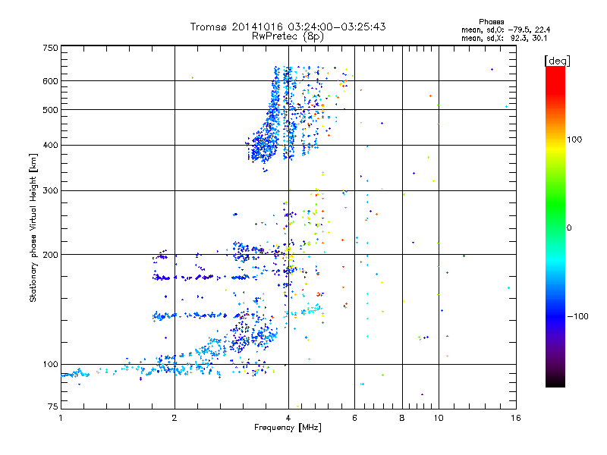Click the y-axis tick label '75'
Viewport: 607px width, 455px height.
click(x=52, y=406)
